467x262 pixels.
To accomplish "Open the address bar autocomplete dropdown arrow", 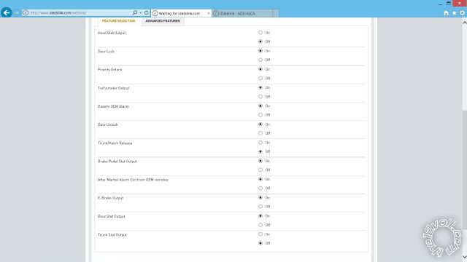I will click(x=140, y=13).
